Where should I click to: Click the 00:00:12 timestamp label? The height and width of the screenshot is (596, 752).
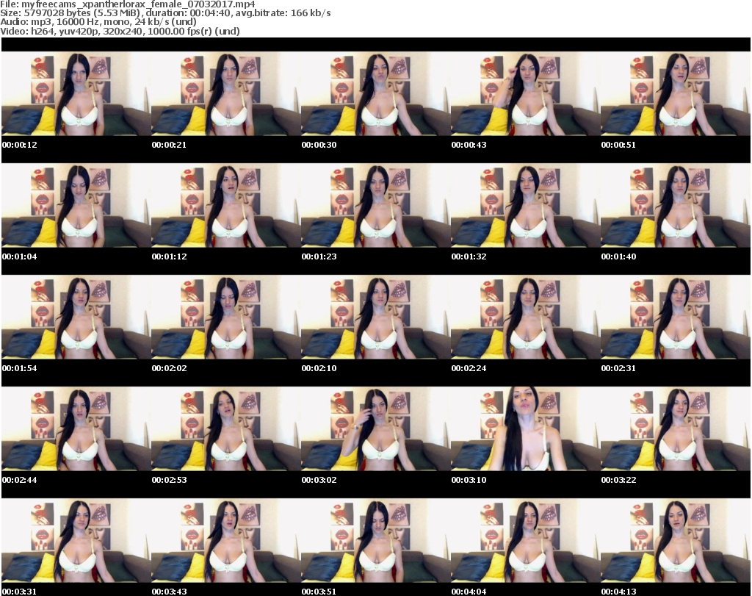[20, 145]
